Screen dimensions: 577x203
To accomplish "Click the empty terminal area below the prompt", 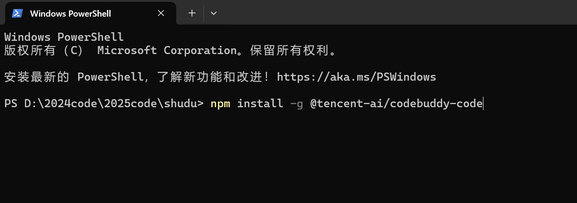I will pyautogui.click(x=285, y=157).
